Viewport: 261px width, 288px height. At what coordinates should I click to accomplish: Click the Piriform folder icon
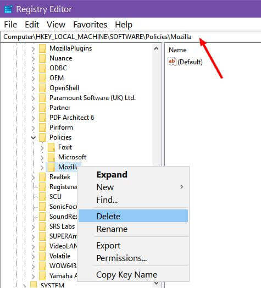click(x=43, y=128)
